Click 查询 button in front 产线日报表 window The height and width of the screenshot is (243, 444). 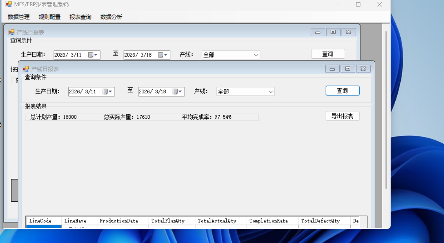pos(343,91)
